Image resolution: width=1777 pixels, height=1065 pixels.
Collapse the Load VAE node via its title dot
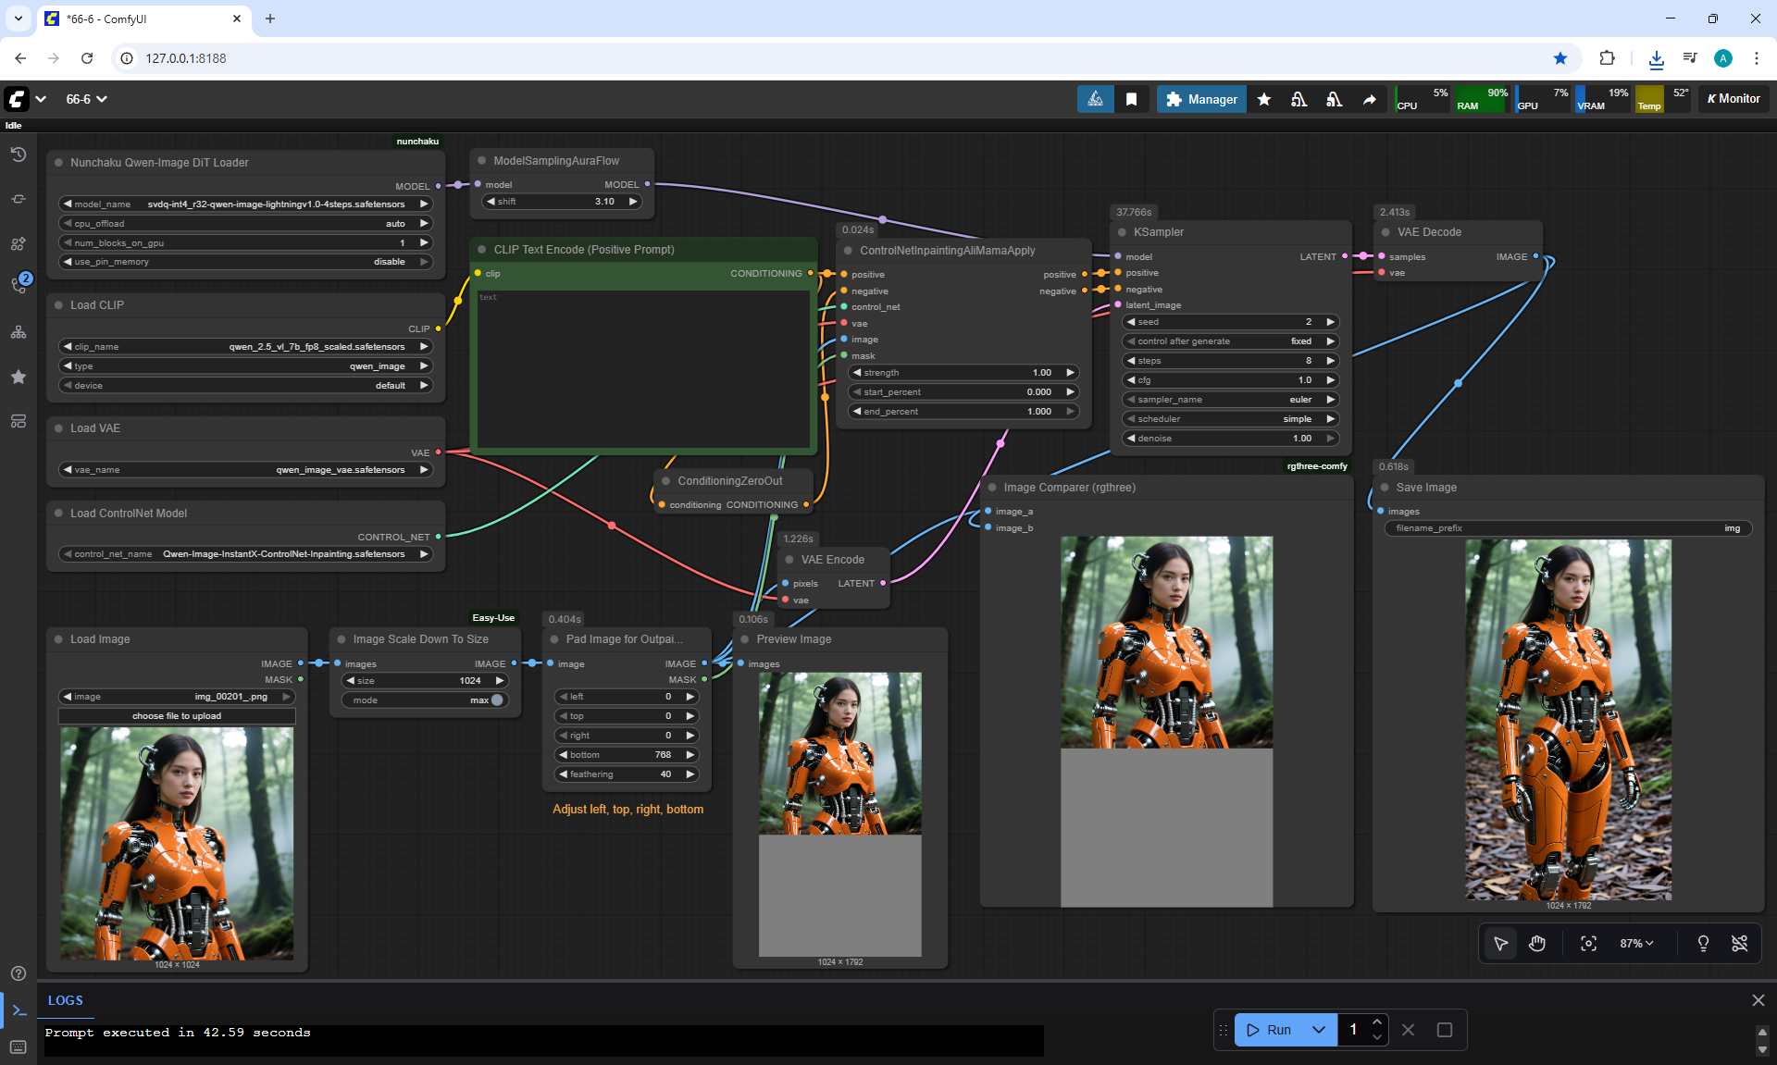click(x=58, y=428)
